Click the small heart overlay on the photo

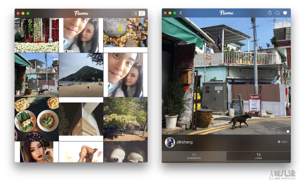(x=288, y=132)
